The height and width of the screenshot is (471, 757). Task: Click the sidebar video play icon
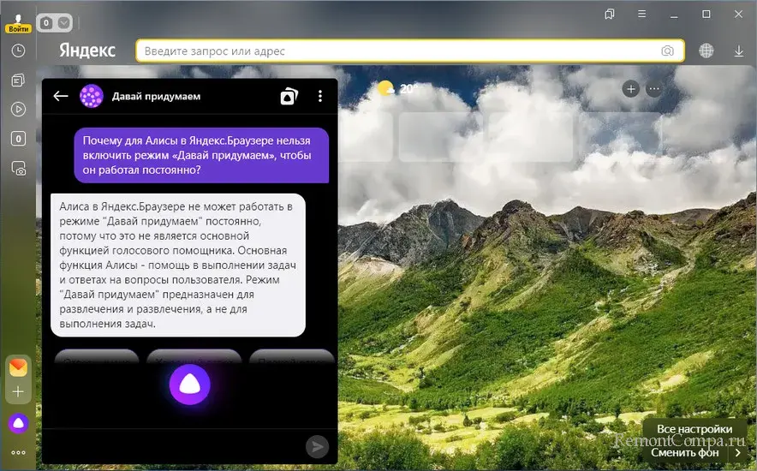pos(18,110)
